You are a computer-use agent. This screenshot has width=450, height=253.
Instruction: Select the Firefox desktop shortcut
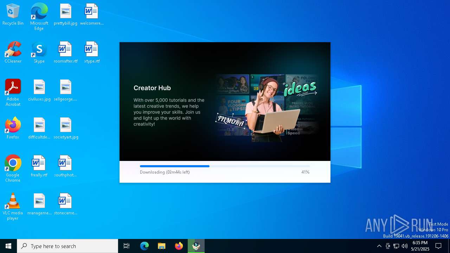(x=13, y=129)
